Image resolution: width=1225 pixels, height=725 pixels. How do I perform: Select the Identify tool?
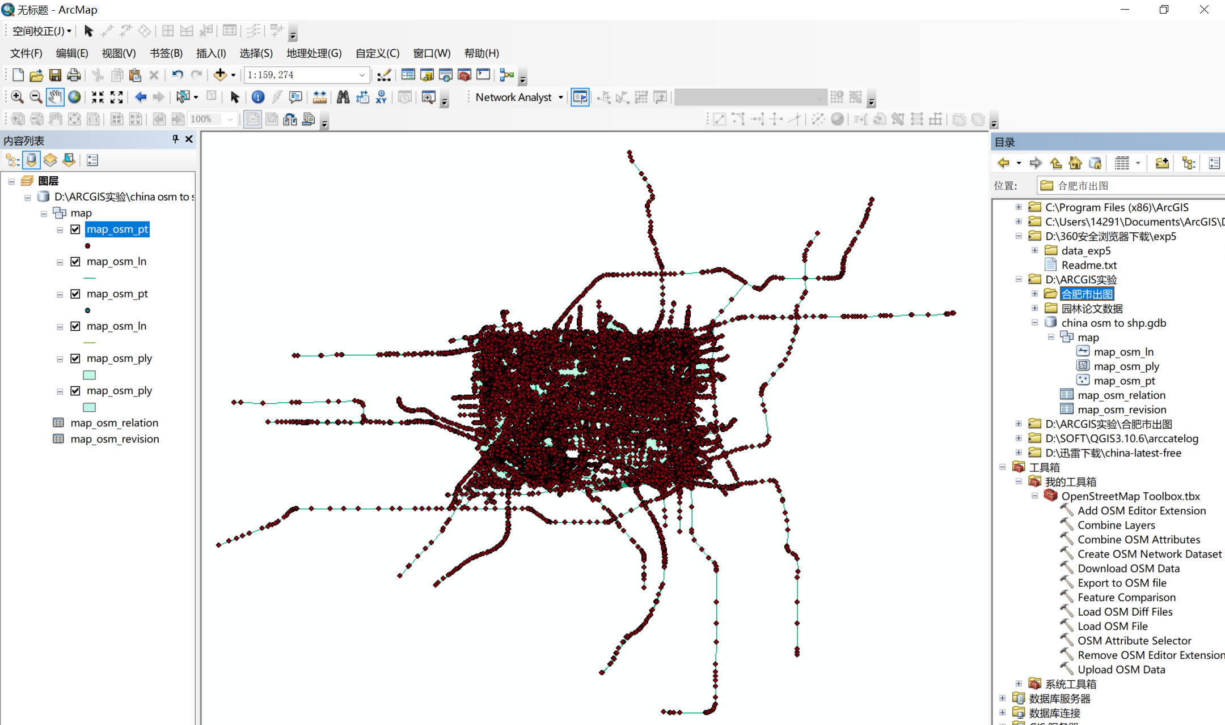258,97
